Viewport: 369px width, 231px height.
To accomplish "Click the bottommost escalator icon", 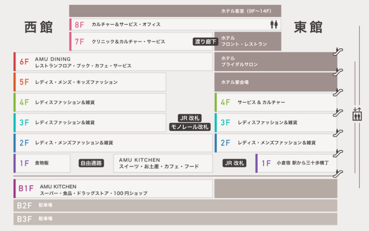I will (x=338, y=173).
